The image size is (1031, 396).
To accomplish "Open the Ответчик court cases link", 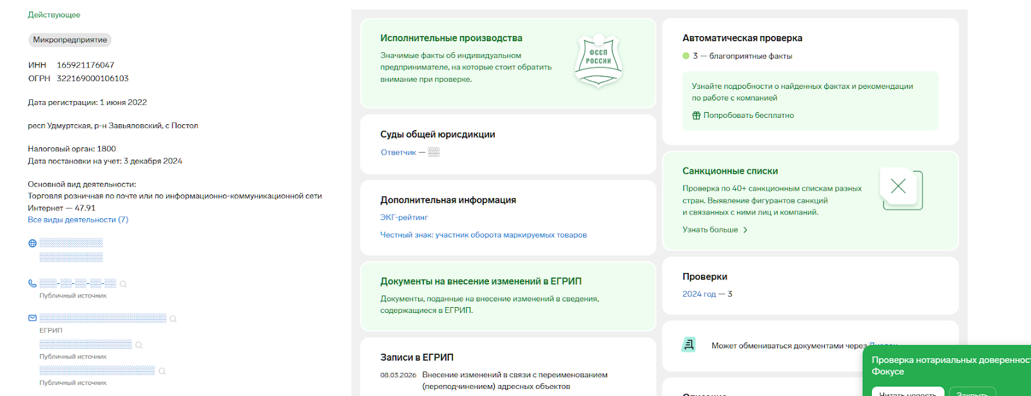I will pos(398,153).
